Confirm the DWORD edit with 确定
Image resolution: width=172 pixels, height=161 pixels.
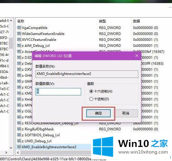[98, 113]
